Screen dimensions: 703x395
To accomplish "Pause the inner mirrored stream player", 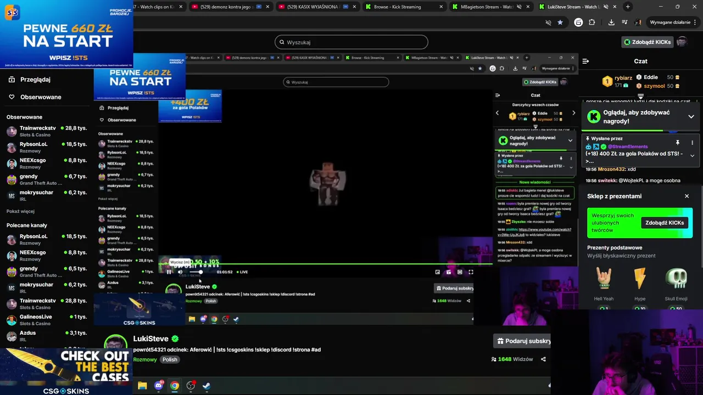I will [169, 272].
